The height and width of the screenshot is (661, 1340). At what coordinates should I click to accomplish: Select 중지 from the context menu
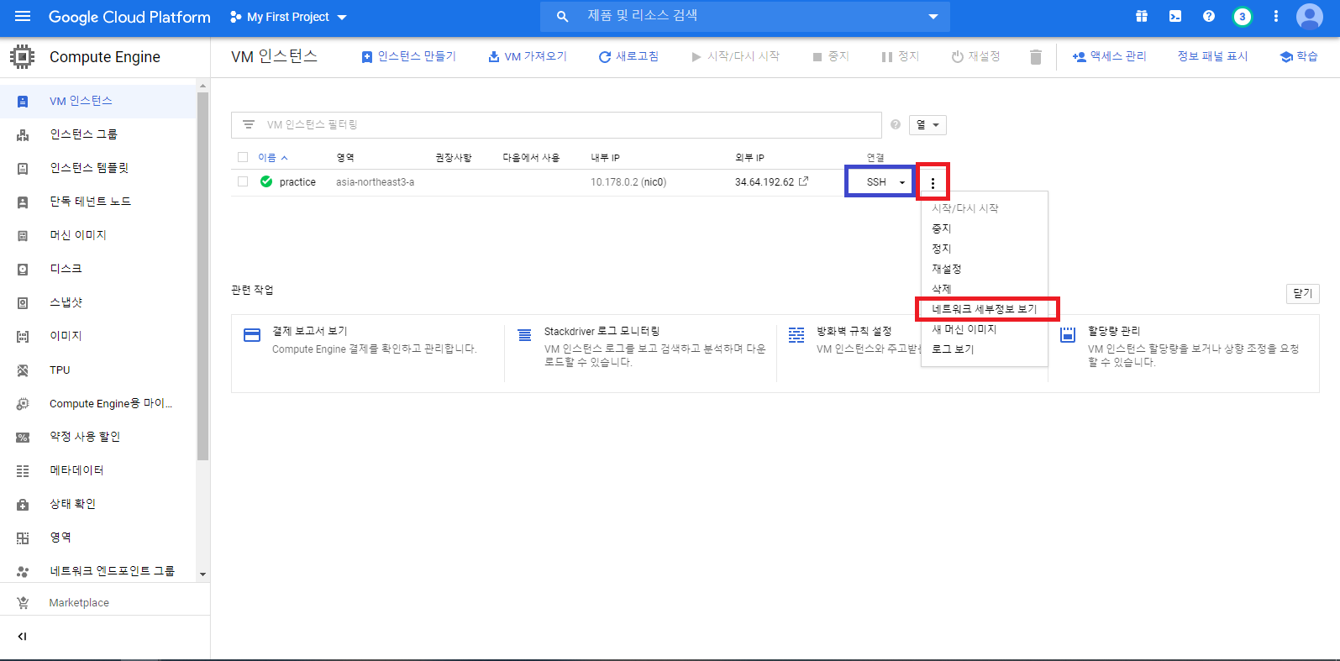click(x=942, y=228)
